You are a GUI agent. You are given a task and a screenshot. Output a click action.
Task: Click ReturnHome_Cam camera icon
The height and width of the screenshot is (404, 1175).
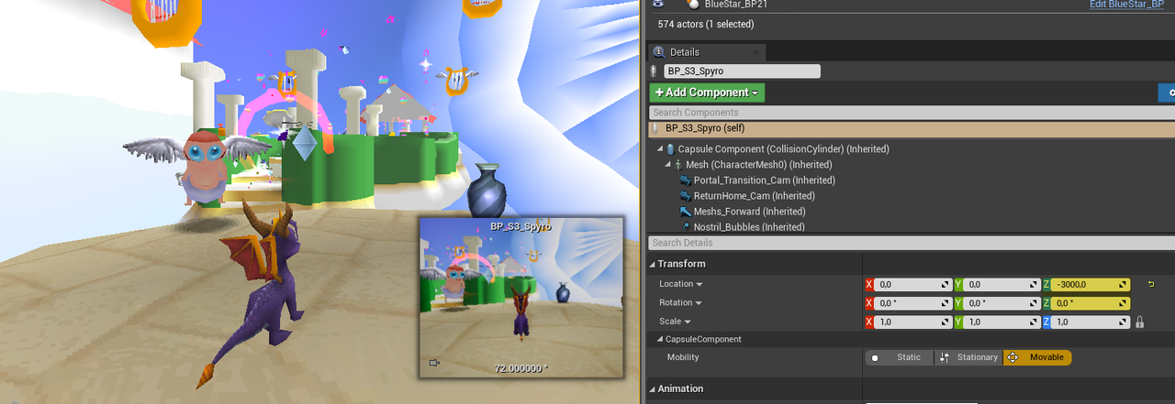(685, 196)
